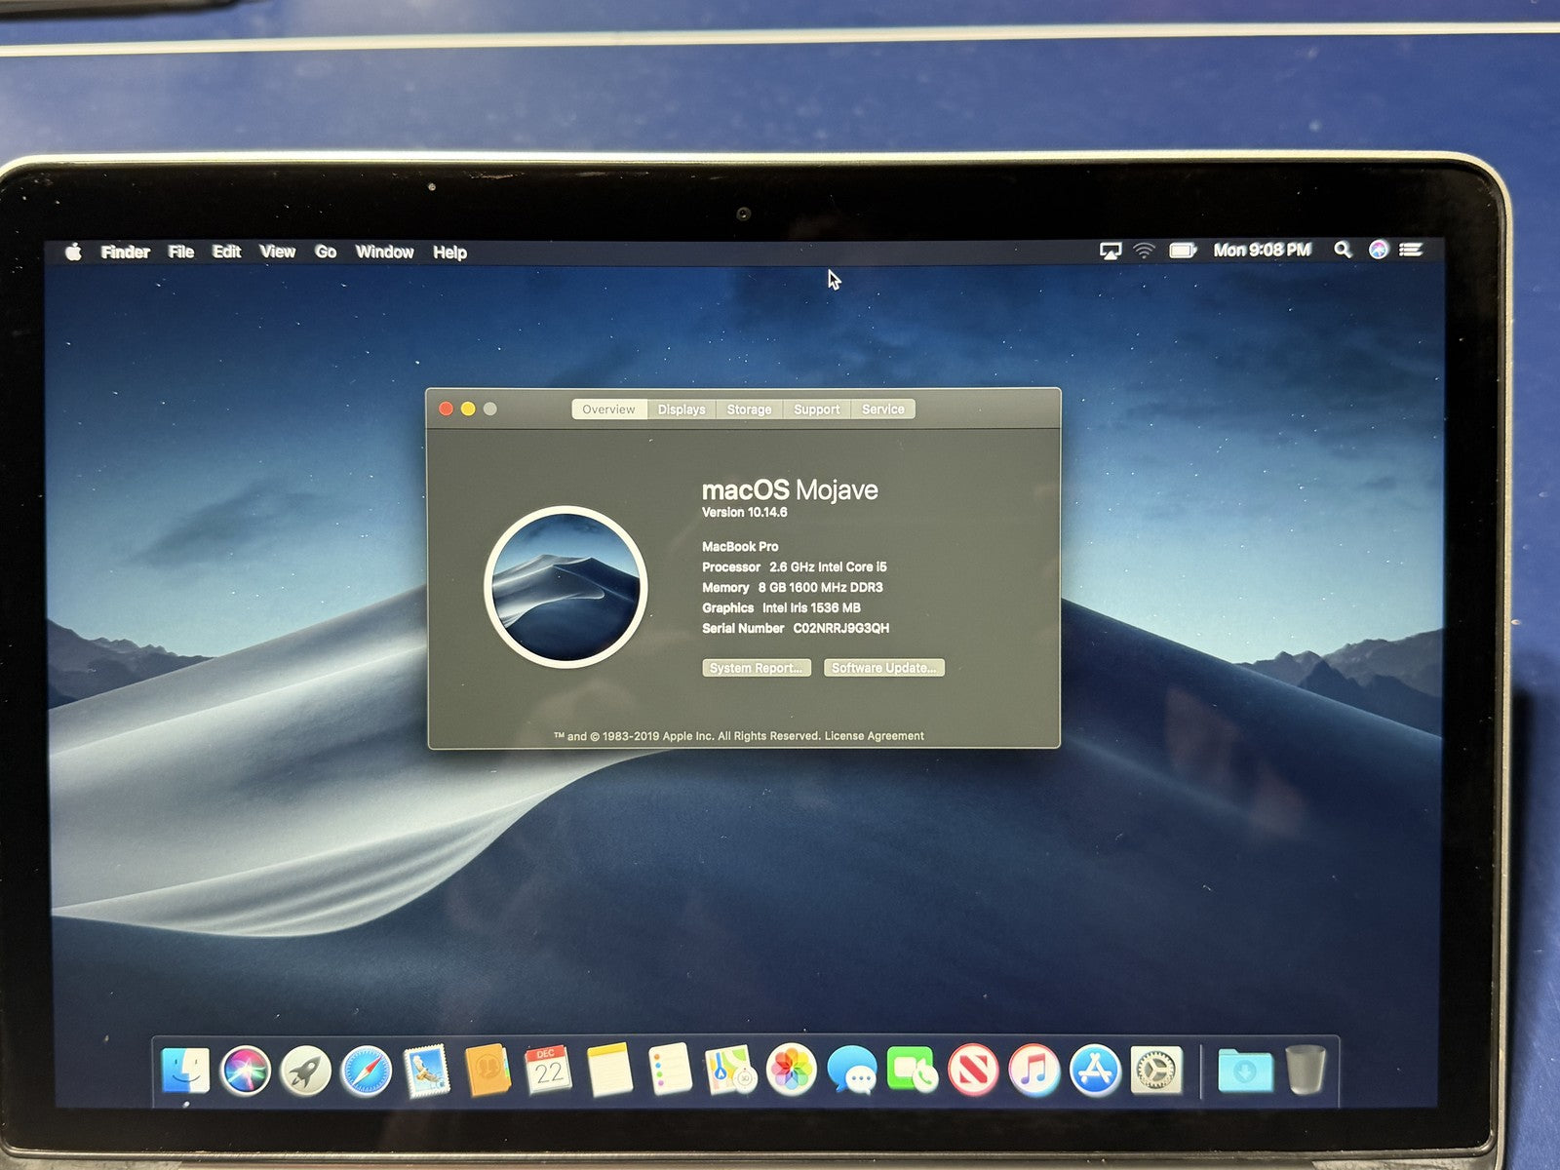
Task: Minimize the About This Mac window
Action: point(468,409)
